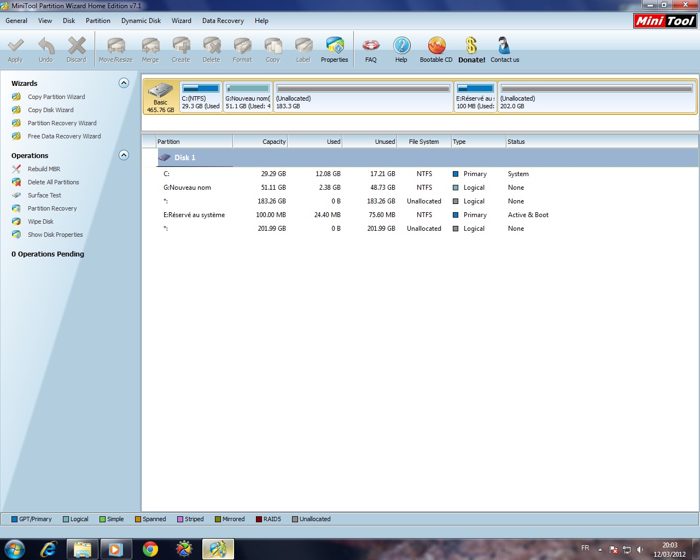Open the Windows Start menu

click(x=15, y=549)
